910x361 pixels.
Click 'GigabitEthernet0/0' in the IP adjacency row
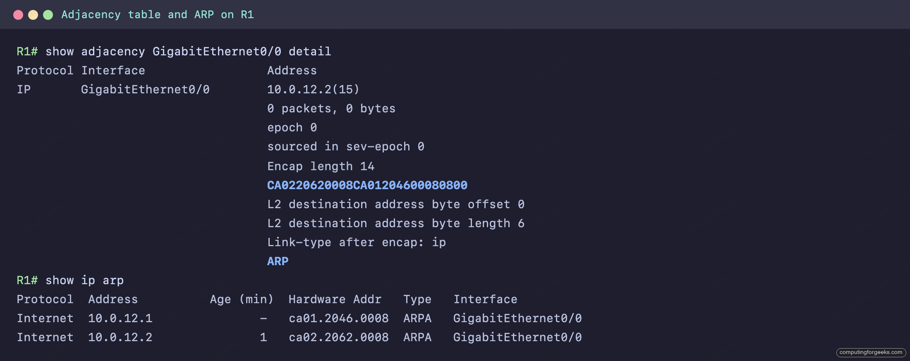[145, 90]
